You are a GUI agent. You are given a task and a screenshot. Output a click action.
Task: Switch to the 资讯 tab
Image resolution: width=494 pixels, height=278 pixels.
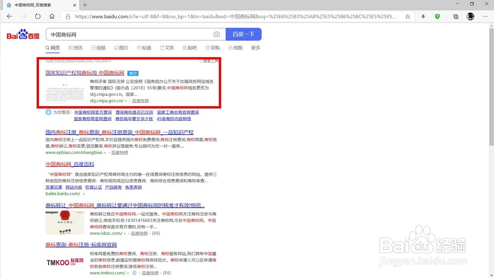(x=76, y=48)
